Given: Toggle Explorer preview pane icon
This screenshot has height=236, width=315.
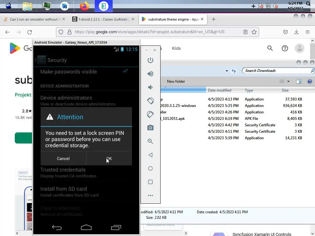Looking at the screenshot, I should (x=298, y=81).
